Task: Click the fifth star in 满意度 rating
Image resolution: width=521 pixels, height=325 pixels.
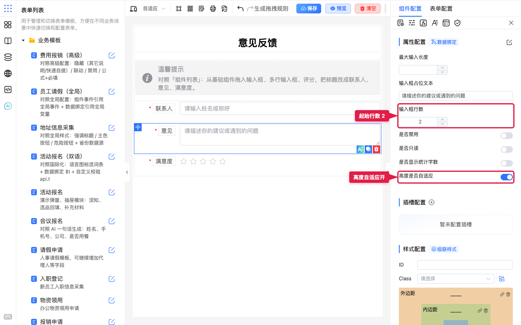Action: pos(223,161)
